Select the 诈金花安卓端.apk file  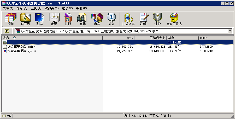(x=20, y=47)
